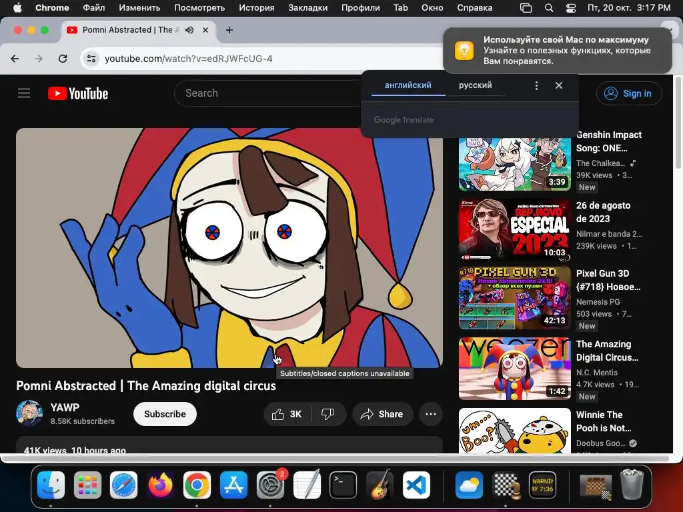
Task: Select the английский translate tab
Action: pyautogui.click(x=408, y=85)
